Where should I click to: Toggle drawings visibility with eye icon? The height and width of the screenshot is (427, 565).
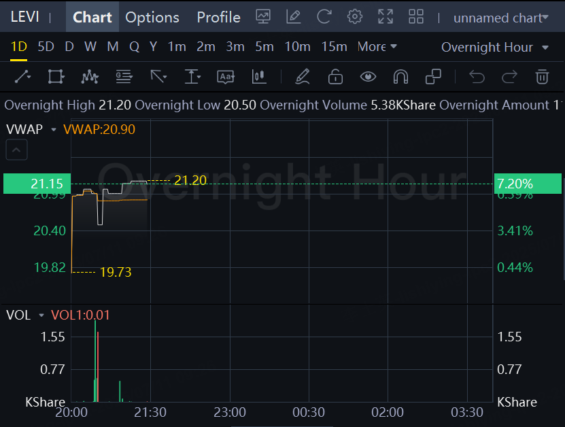click(368, 77)
